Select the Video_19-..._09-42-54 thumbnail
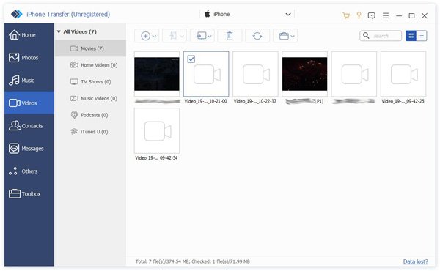This screenshot has height=271, width=440. (157, 130)
